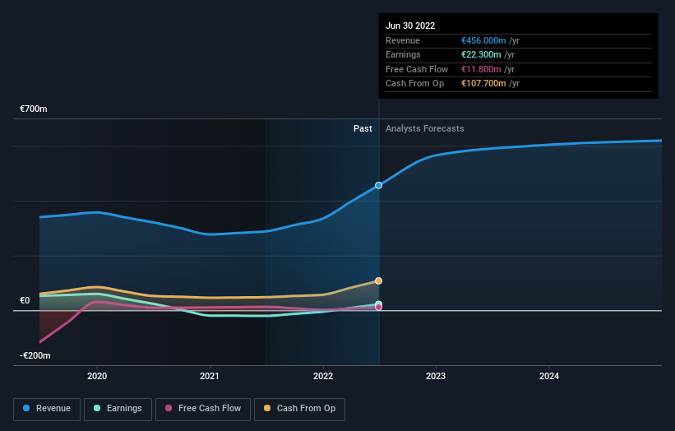The height and width of the screenshot is (431, 675).
Task: Click the blue Revenue data point marker
Action: (378, 186)
